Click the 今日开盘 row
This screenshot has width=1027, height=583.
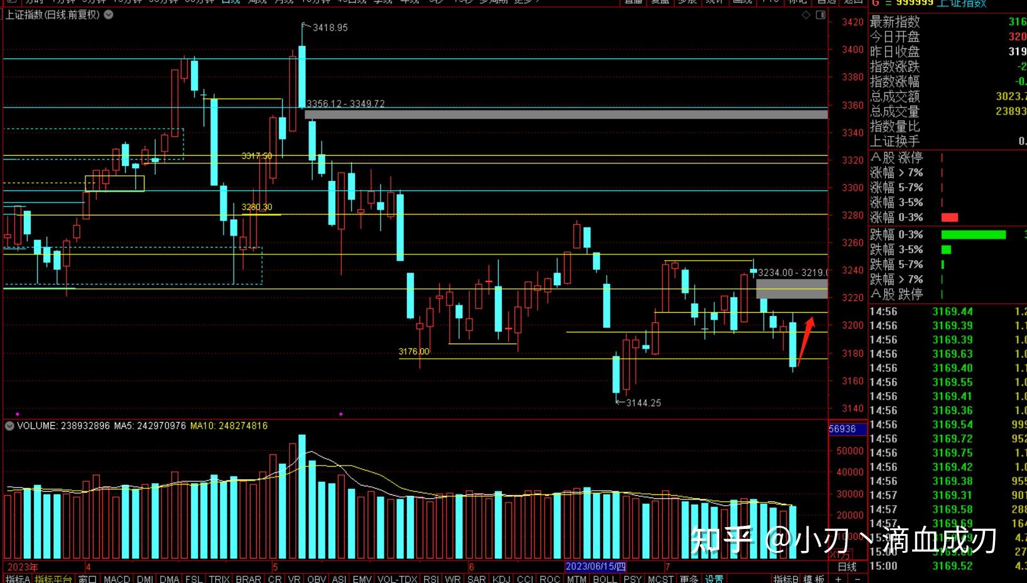tap(947, 36)
